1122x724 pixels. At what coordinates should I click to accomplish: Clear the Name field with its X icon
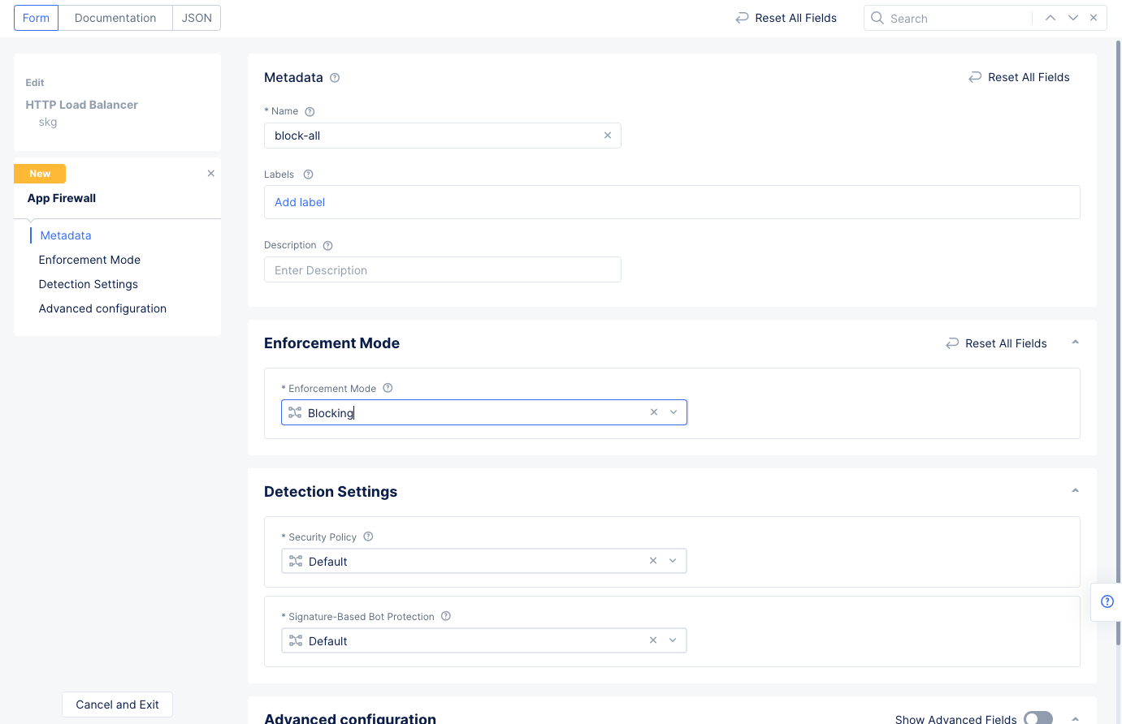[x=607, y=136]
